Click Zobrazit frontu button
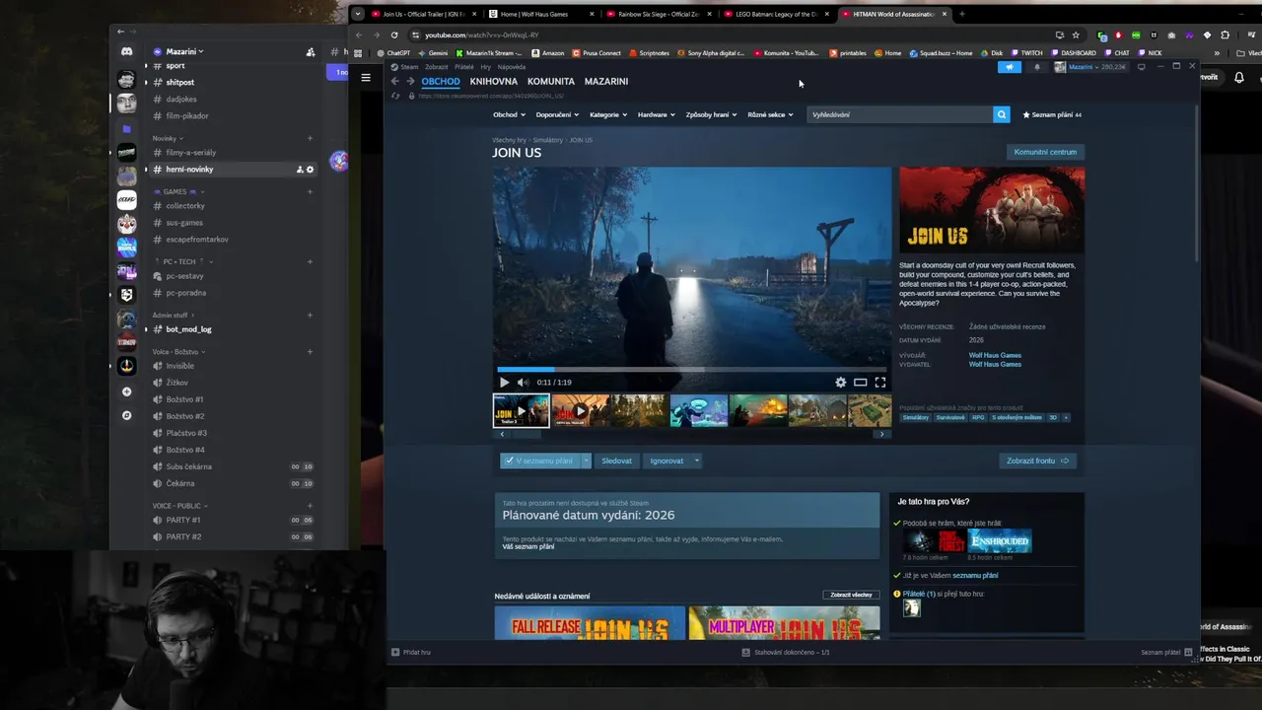Viewport: 1262px width, 710px height. [x=1037, y=461]
